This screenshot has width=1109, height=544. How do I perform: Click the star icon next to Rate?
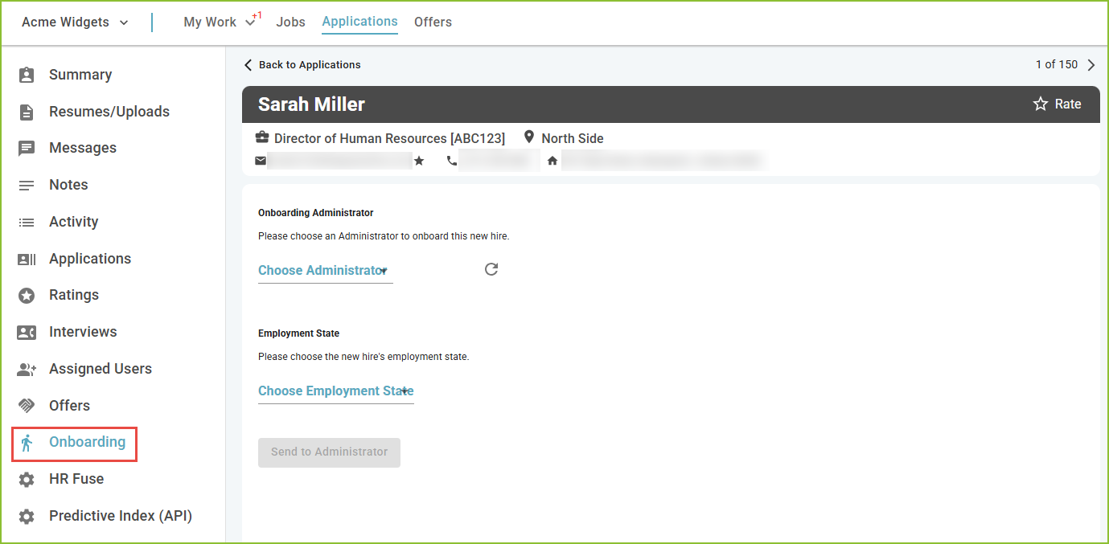point(1041,104)
